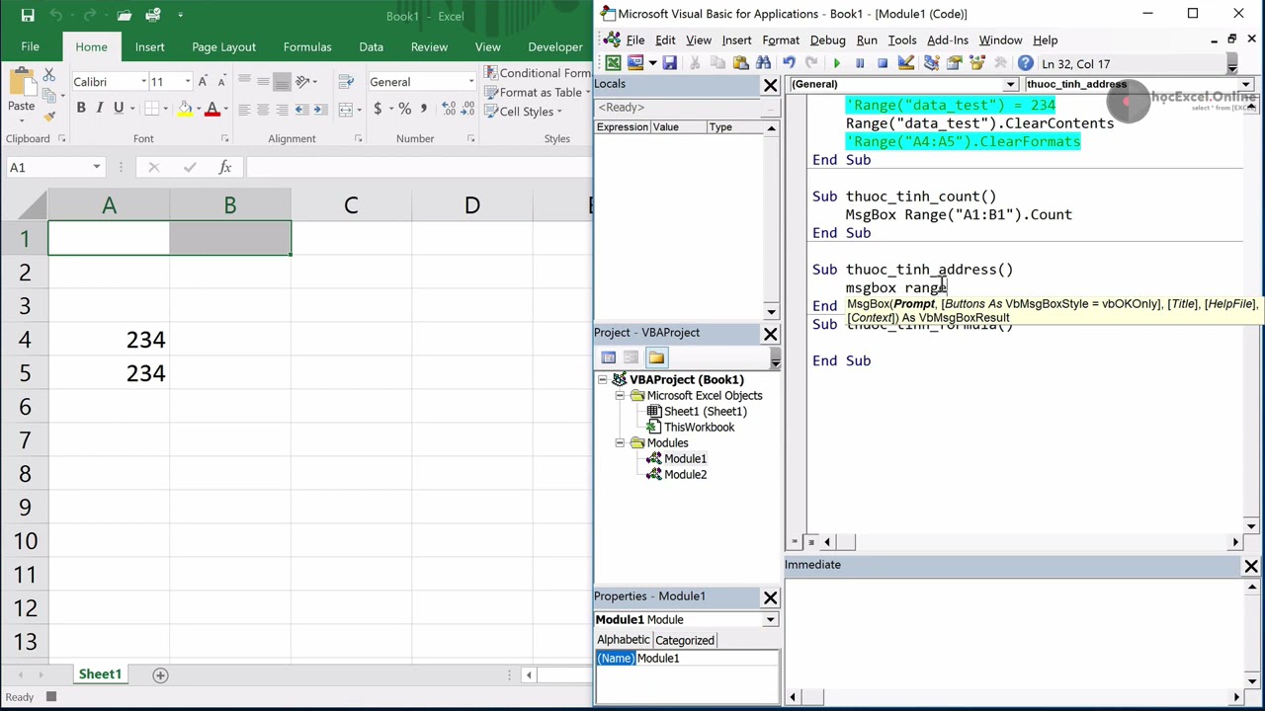The image size is (1265, 711).
Task: Toggle Center alignment in Excel ribbon
Action: [263, 110]
